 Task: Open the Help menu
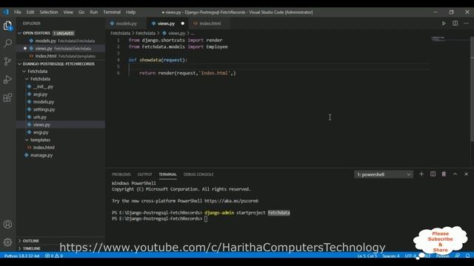pos(130,12)
